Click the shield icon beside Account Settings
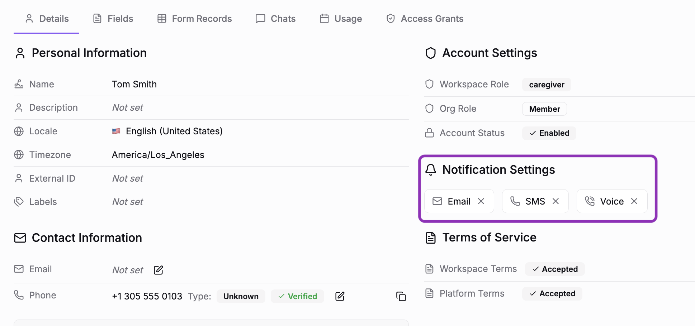 tap(430, 53)
